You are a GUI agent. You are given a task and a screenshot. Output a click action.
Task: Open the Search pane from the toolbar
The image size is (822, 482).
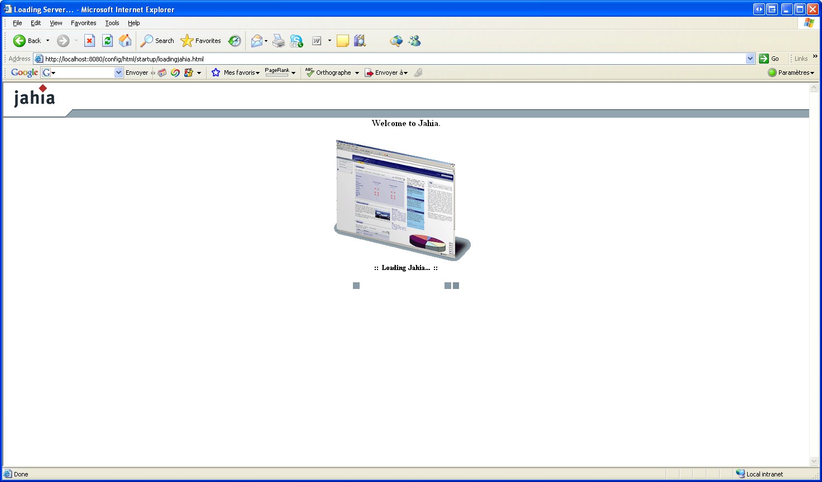(x=157, y=41)
